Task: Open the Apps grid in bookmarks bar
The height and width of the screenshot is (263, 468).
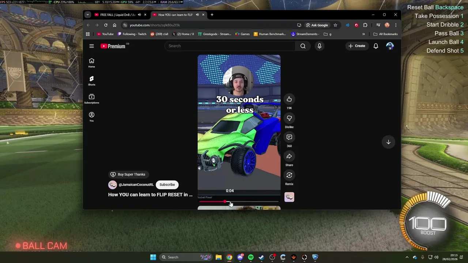Action: pyautogui.click(x=88, y=34)
